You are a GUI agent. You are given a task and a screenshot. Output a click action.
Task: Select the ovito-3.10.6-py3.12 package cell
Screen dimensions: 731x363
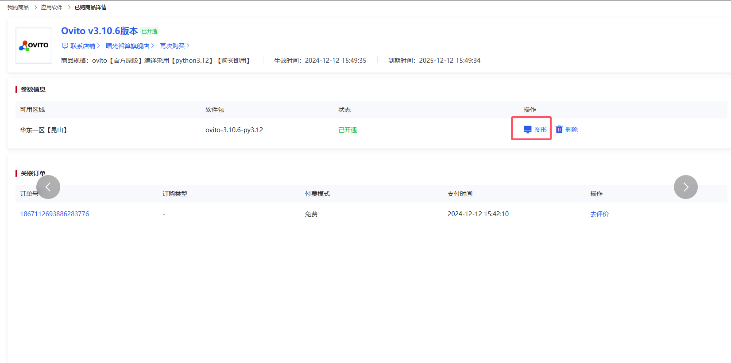(x=234, y=130)
